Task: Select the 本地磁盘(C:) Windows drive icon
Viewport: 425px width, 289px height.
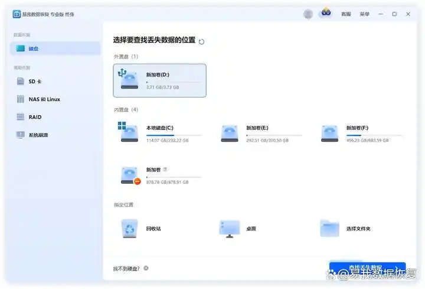Action: (x=129, y=132)
